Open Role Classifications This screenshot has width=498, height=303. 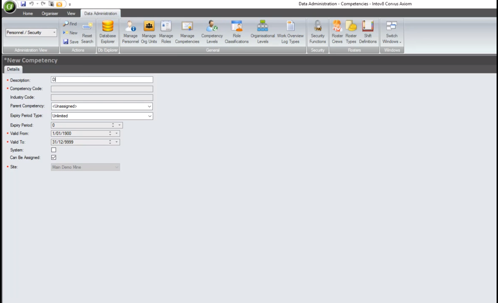point(236,32)
